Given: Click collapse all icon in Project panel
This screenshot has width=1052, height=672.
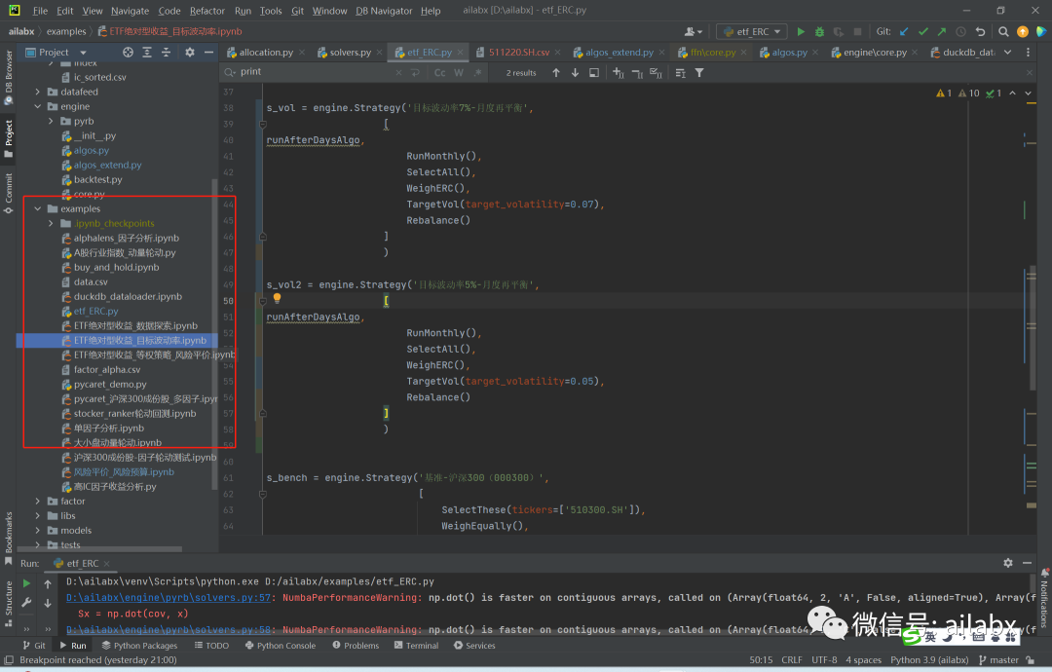Looking at the screenshot, I should pos(166,53).
